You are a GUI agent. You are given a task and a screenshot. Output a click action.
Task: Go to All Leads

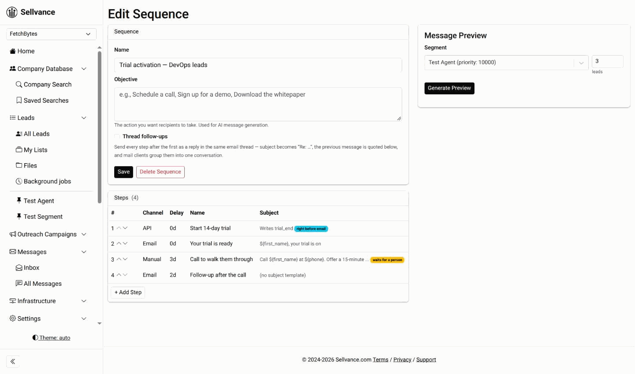point(33,134)
